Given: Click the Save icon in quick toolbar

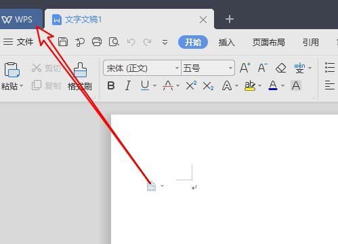Looking at the screenshot, I should [63, 42].
